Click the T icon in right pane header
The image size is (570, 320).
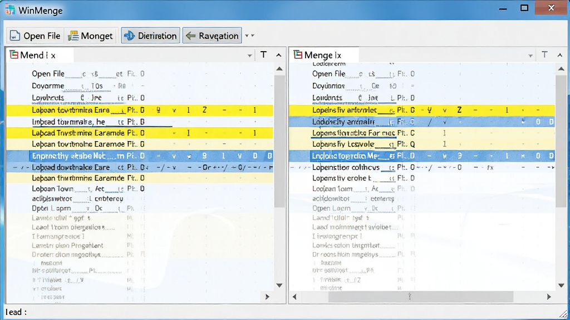[544, 55]
